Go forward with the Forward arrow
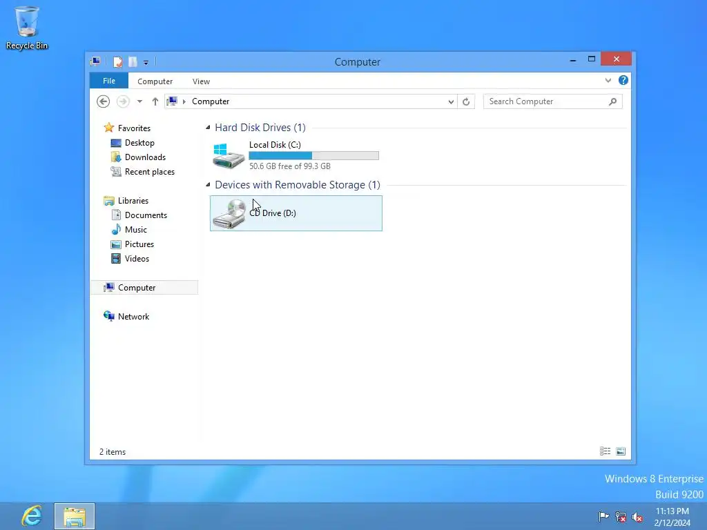707x530 pixels. (x=123, y=101)
